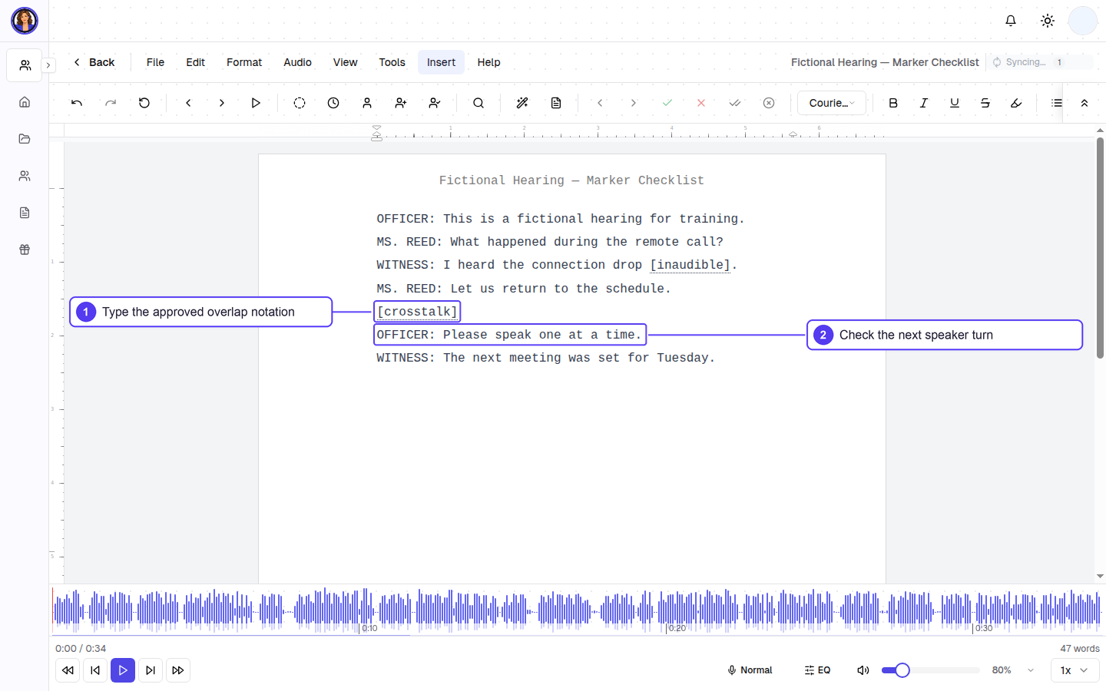Screen dimensions: 1106x691
Task: Navigate back with left chevron in toolbar
Action: pyautogui.click(x=188, y=103)
